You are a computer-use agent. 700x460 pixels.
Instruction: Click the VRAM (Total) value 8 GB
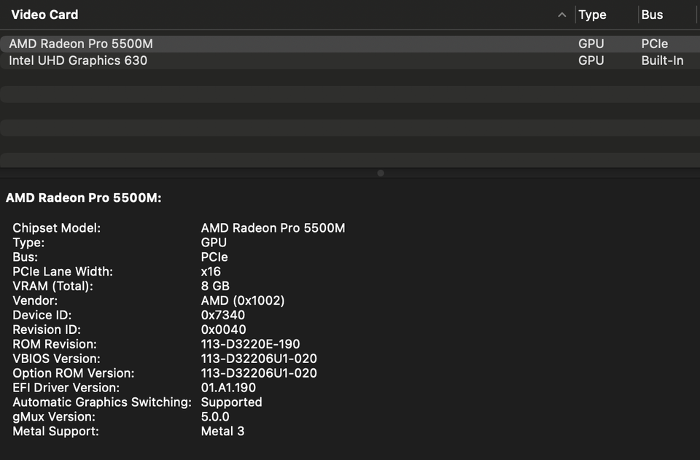(215, 286)
